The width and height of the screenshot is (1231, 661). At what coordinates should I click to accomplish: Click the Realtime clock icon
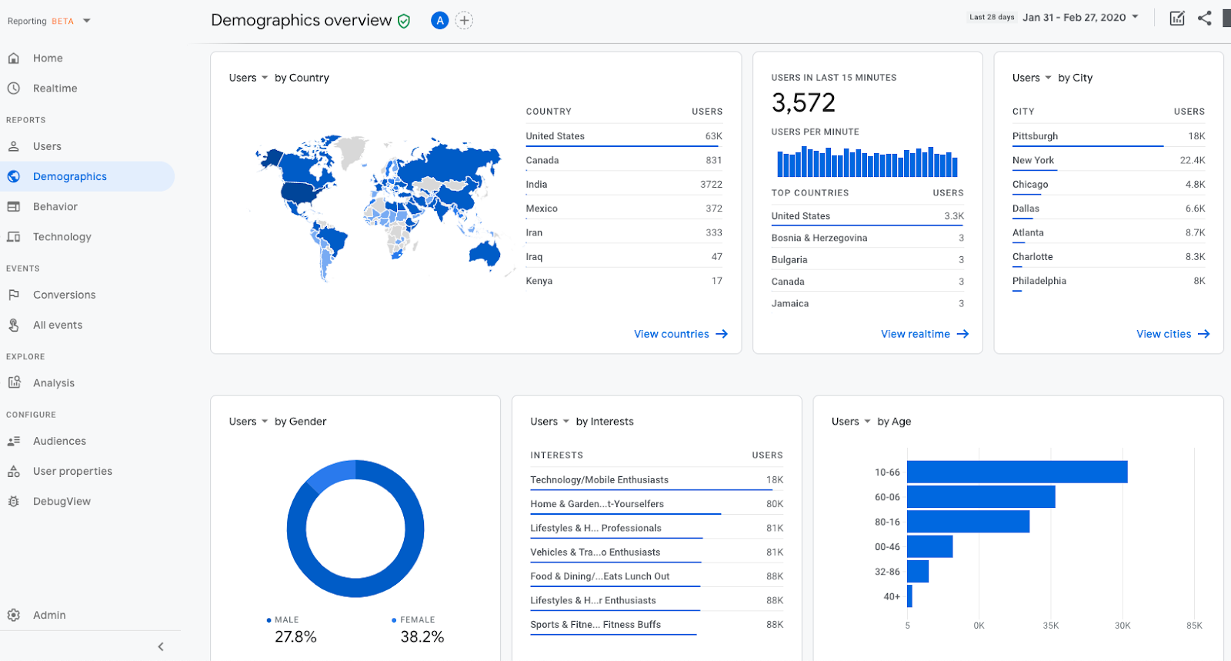(14, 88)
